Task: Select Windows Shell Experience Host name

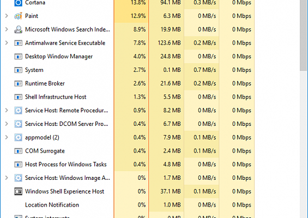Action: pos(64,191)
